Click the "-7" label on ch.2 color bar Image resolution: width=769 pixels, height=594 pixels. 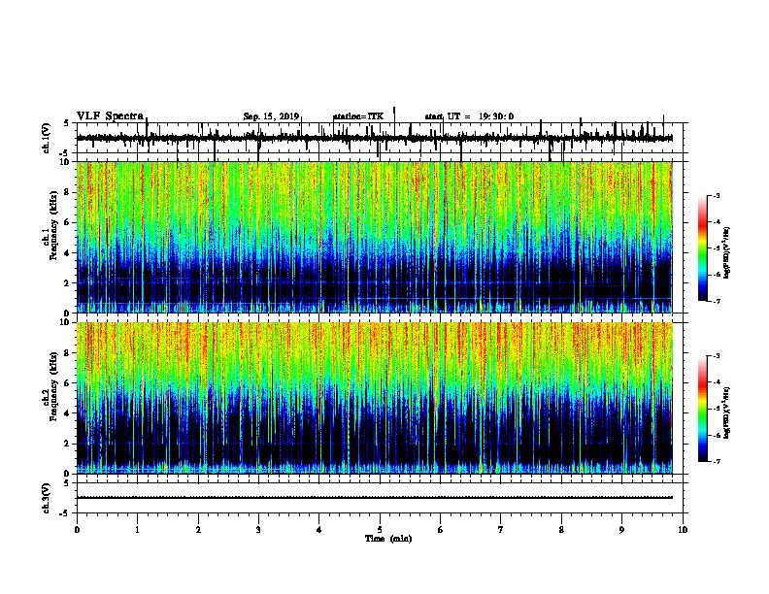717,462
